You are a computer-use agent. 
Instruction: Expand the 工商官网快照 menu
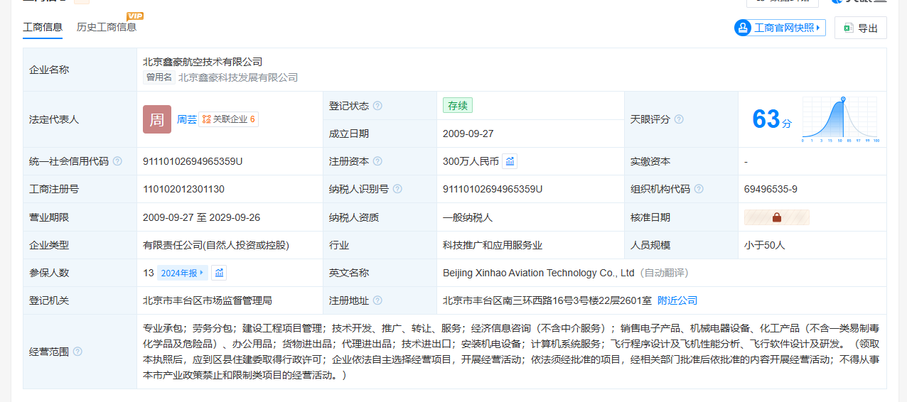point(780,28)
